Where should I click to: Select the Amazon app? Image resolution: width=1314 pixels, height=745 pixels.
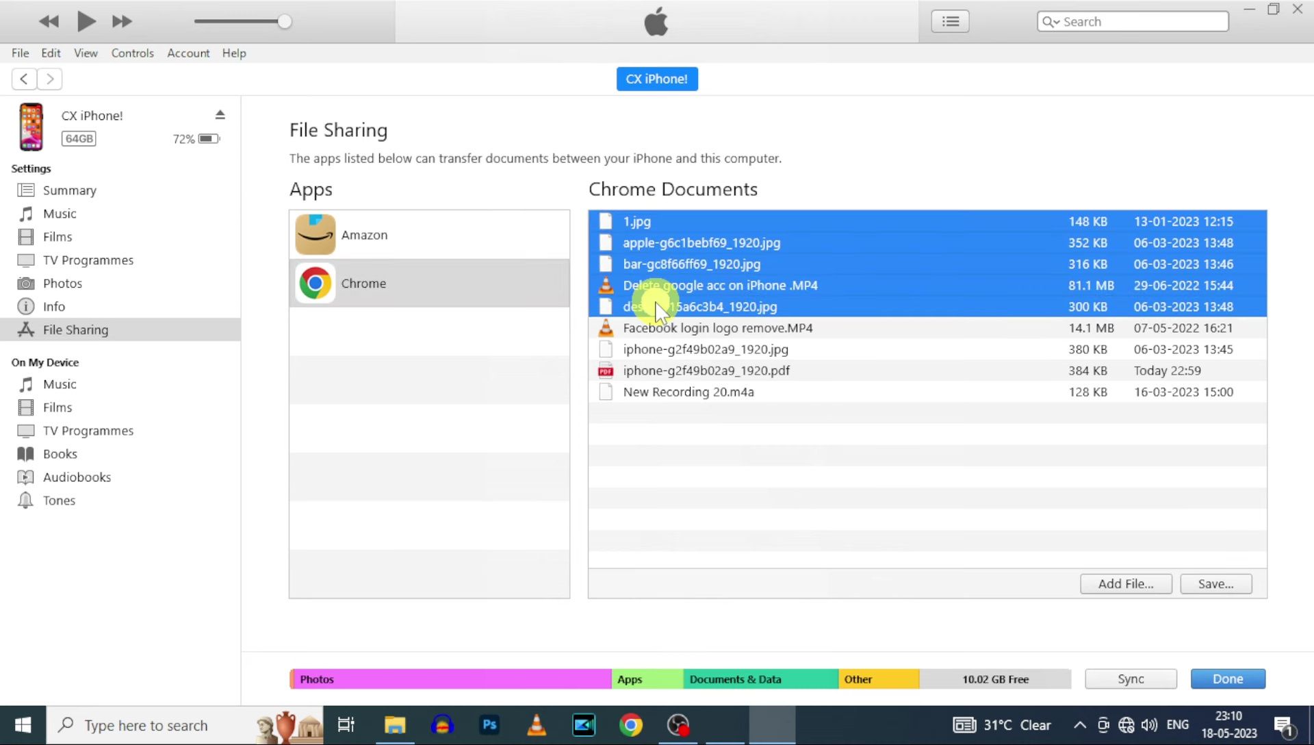(429, 235)
